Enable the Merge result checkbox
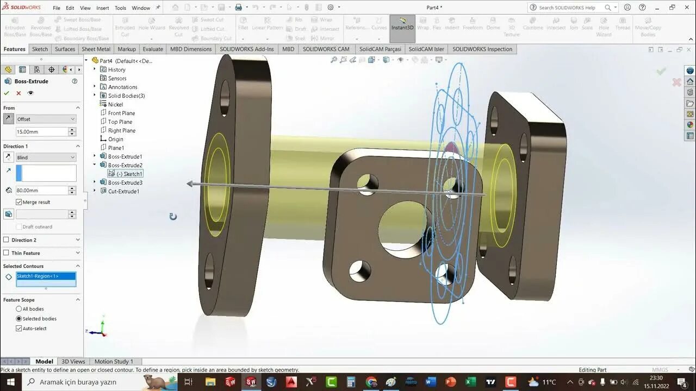 (x=20, y=202)
